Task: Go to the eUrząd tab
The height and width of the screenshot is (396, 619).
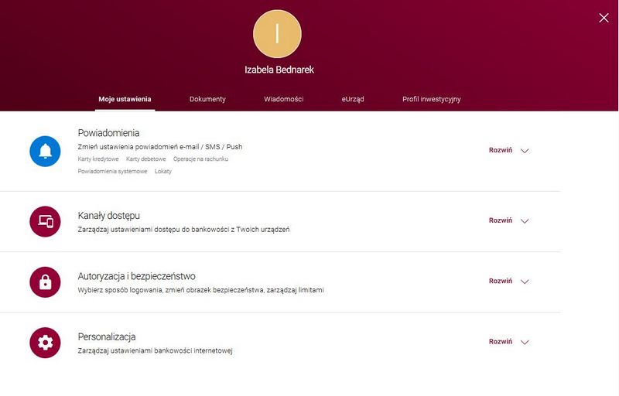Action: (353, 100)
